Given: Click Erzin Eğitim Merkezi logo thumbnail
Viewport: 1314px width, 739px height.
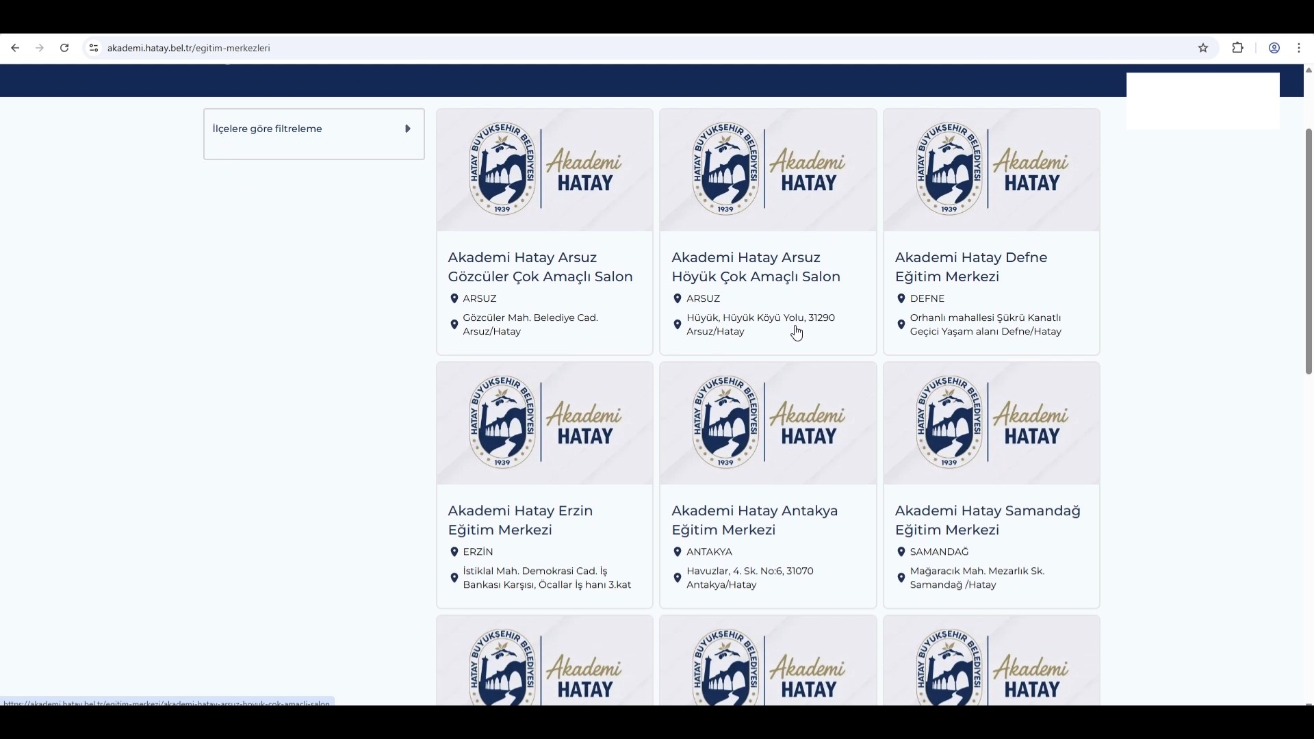Looking at the screenshot, I should [544, 423].
